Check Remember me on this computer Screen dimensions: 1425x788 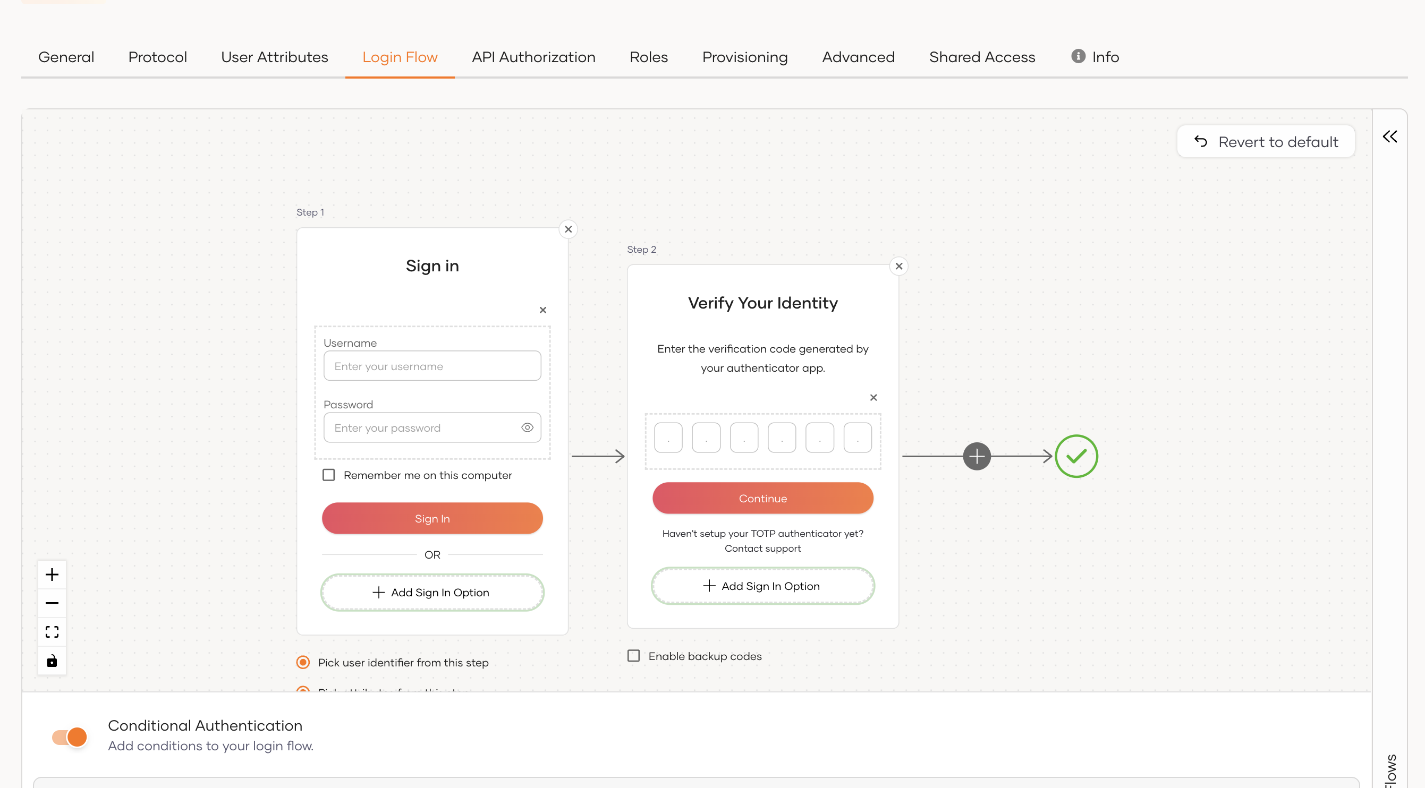[328, 475]
